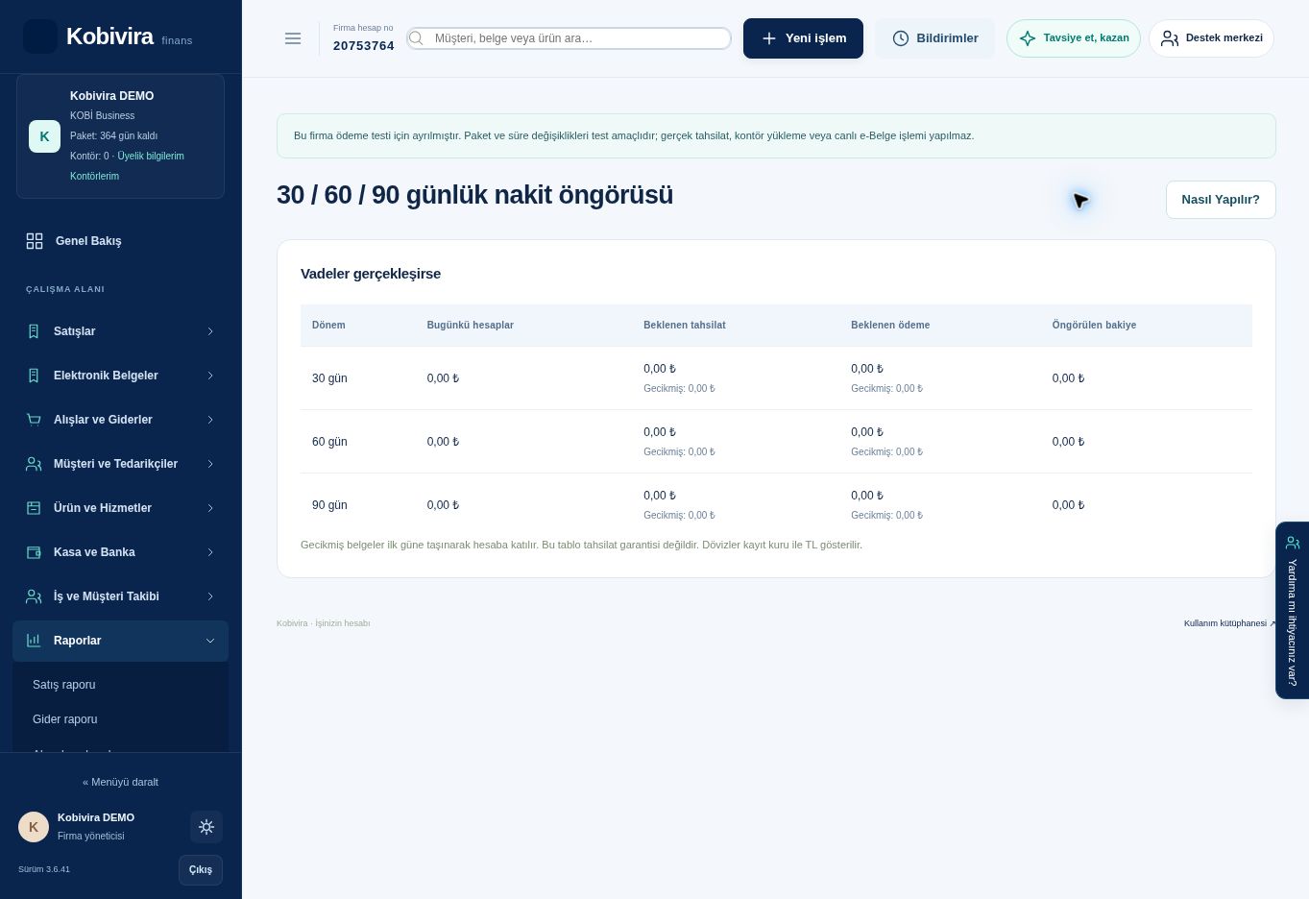The height and width of the screenshot is (899, 1309).
Task: Click the search magnifier icon
Action: point(417,38)
